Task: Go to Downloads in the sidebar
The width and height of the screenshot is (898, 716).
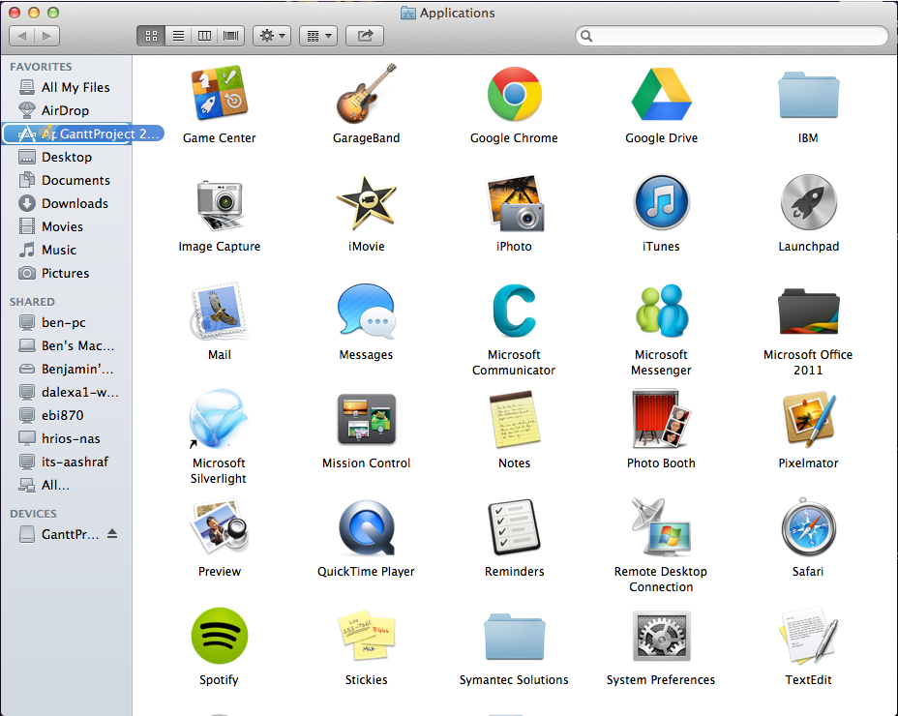Action: click(x=75, y=203)
